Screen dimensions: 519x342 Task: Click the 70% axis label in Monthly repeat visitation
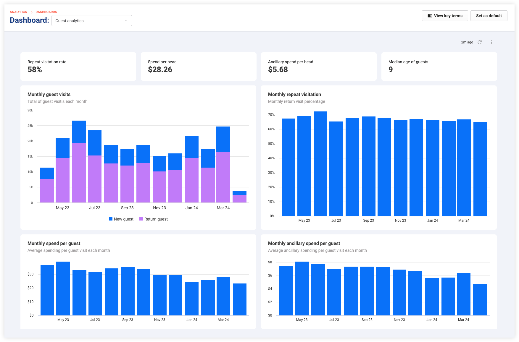(271, 115)
